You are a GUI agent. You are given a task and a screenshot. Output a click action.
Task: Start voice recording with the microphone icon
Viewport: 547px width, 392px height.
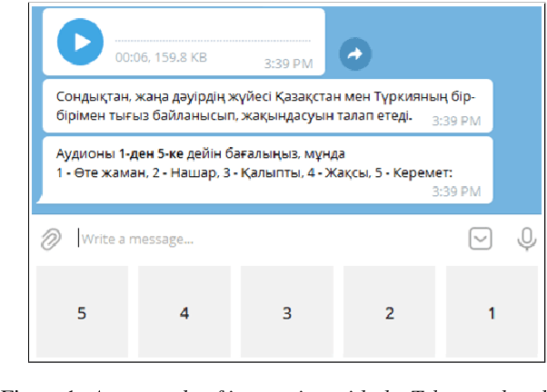pyautogui.click(x=525, y=239)
